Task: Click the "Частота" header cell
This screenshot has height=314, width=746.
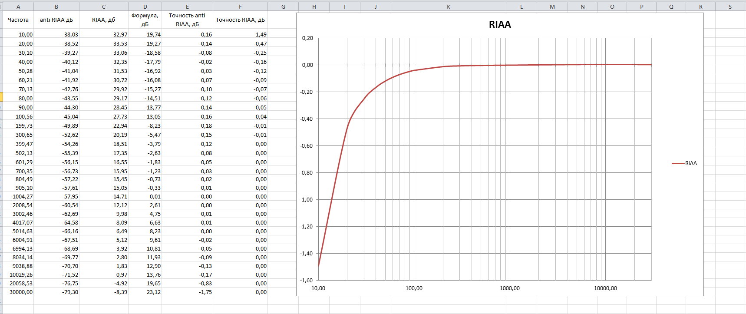Action: pyautogui.click(x=18, y=20)
